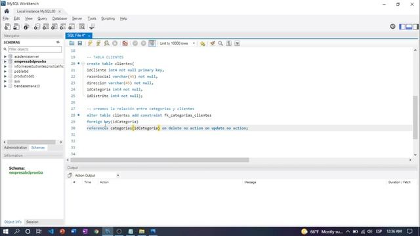Switch to the Schemas tab
The image size is (420, 236).
(x=38, y=147)
